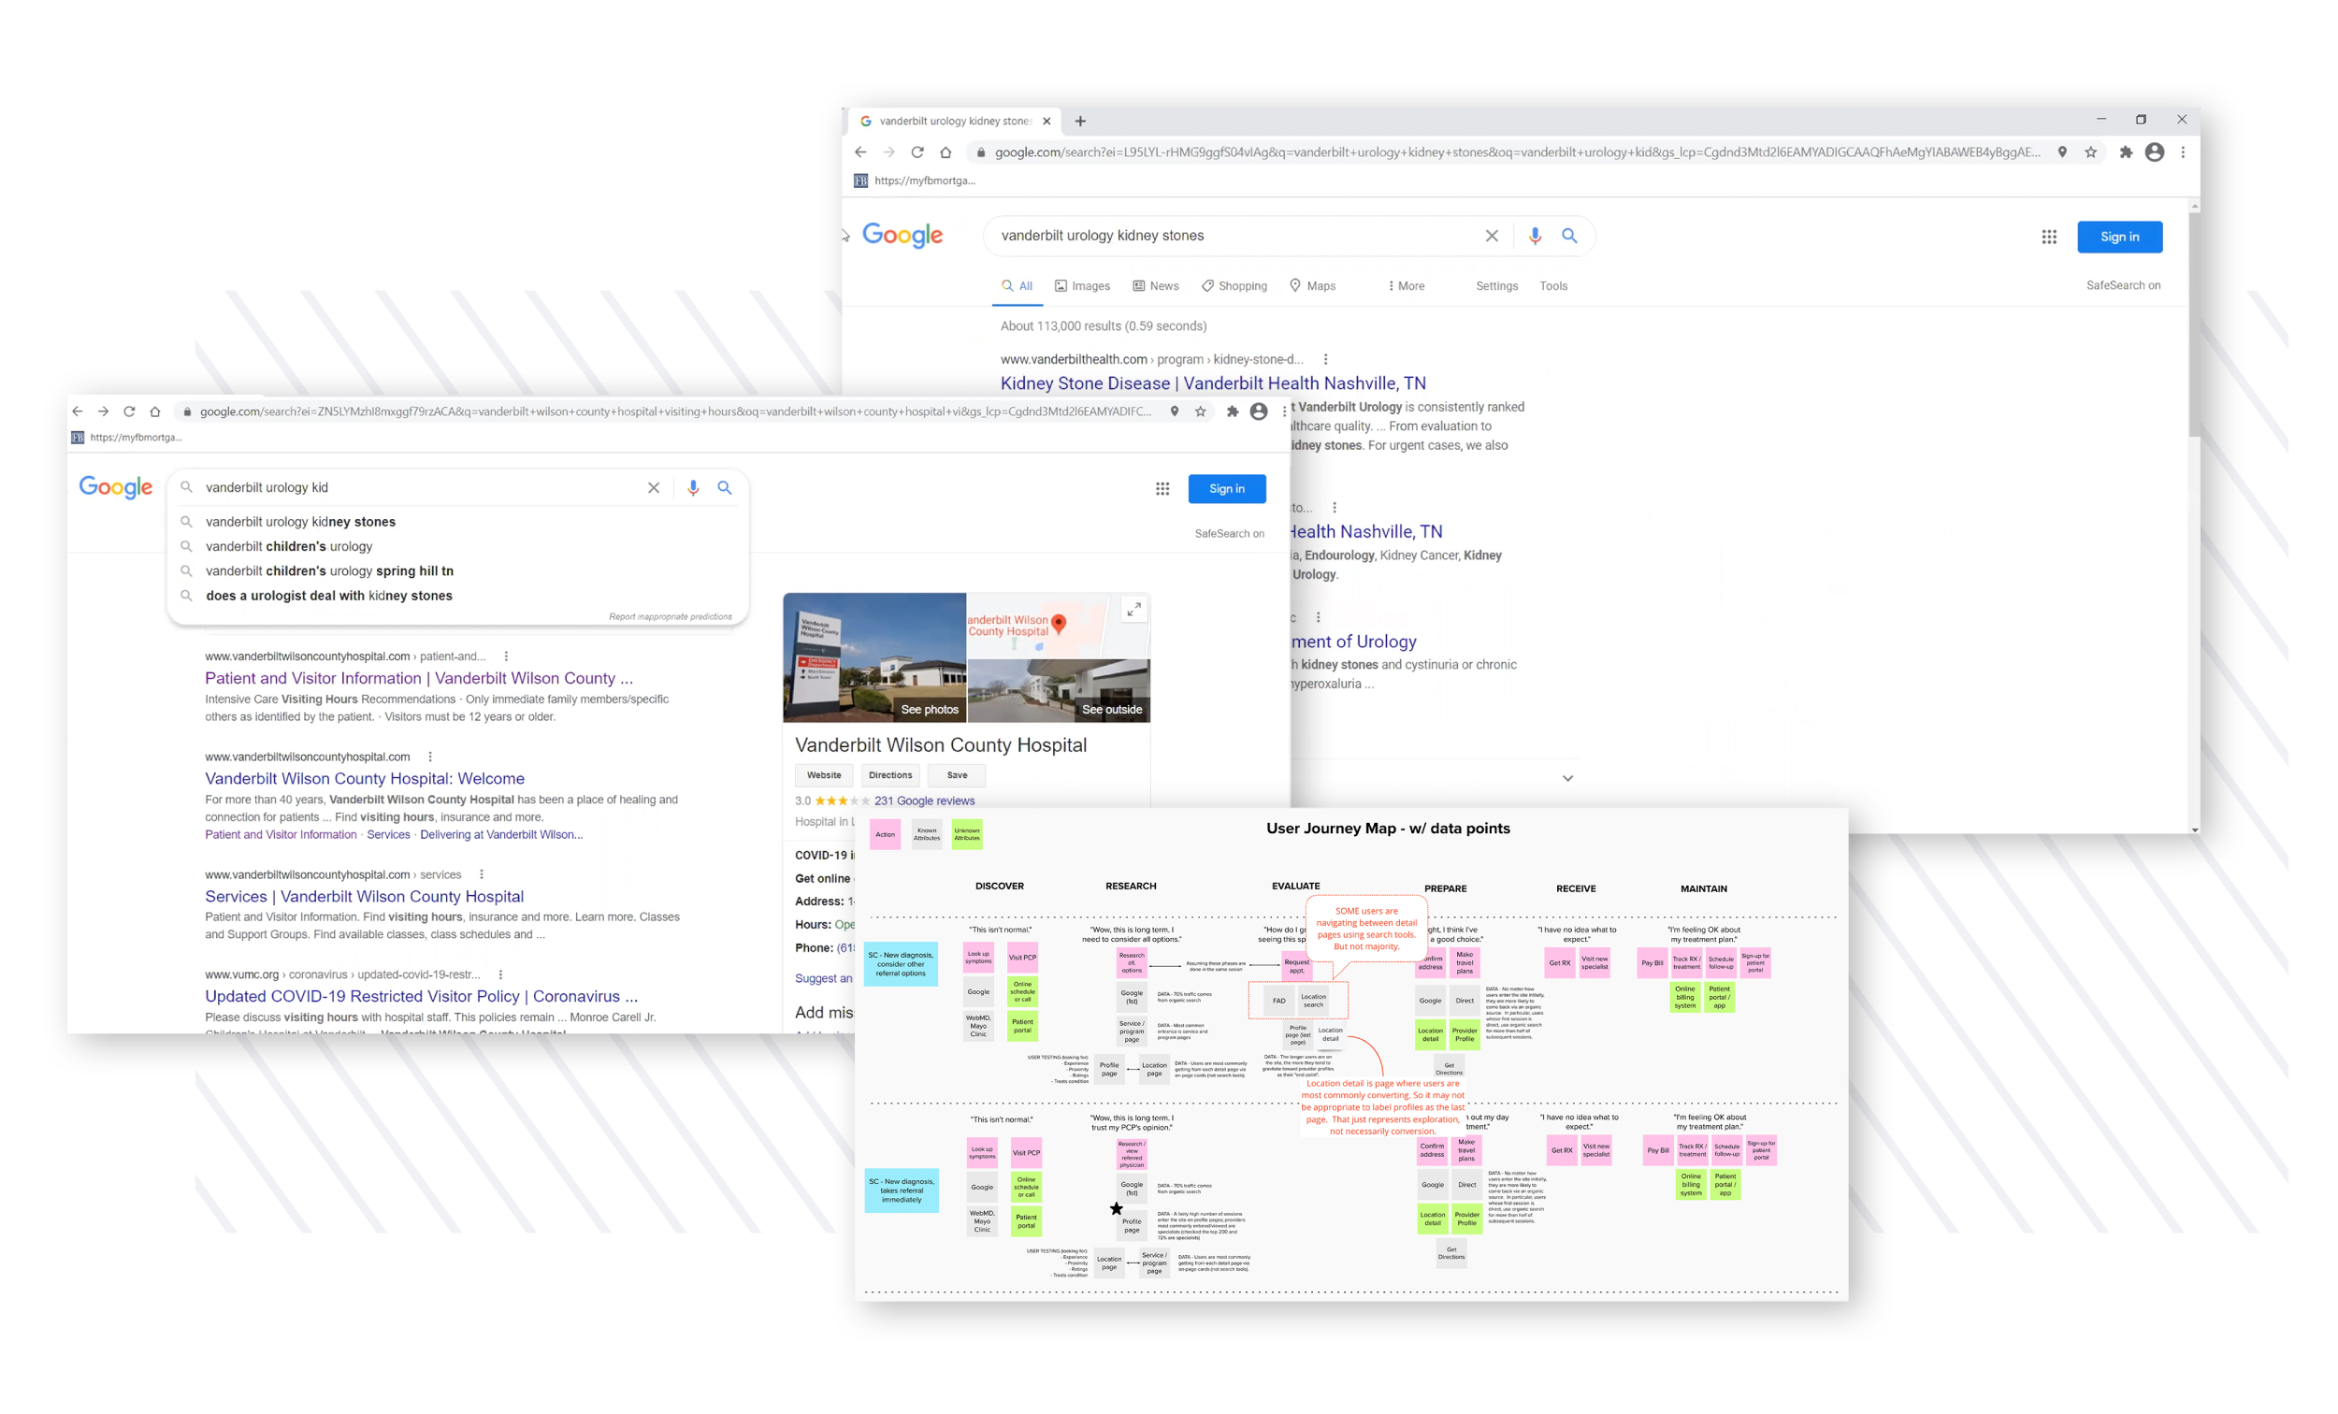Click location pin icon in rear address bar
The width and height of the screenshot is (2338, 1414).
point(2062,151)
